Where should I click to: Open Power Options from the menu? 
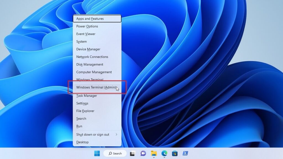[97, 26]
